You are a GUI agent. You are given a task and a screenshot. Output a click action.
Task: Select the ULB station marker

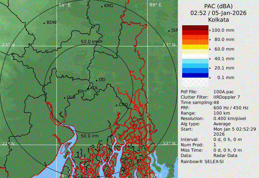64,98
